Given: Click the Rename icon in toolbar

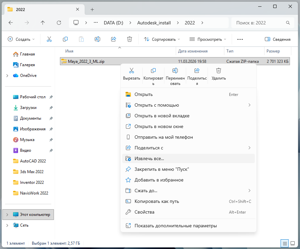Looking at the screenshot, I should click(97, 39).
